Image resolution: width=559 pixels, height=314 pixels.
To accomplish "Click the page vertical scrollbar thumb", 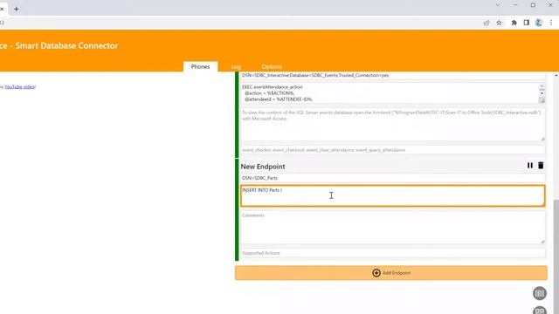I will (x=556, y=256).
